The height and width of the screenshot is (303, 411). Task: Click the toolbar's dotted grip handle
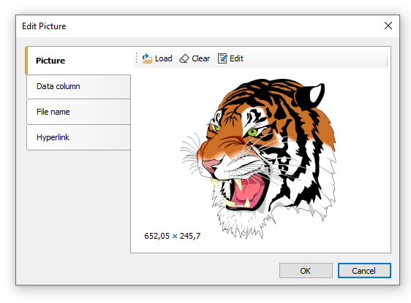[137, 58]
